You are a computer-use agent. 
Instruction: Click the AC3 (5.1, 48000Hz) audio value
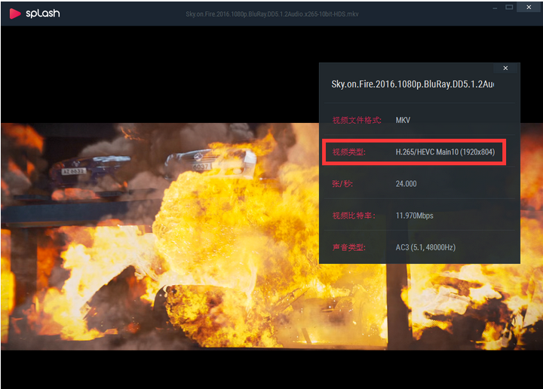click(x=425, y=247)
